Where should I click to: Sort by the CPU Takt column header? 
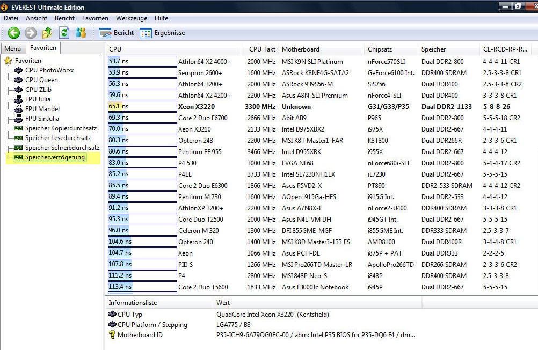coord(260,49)
